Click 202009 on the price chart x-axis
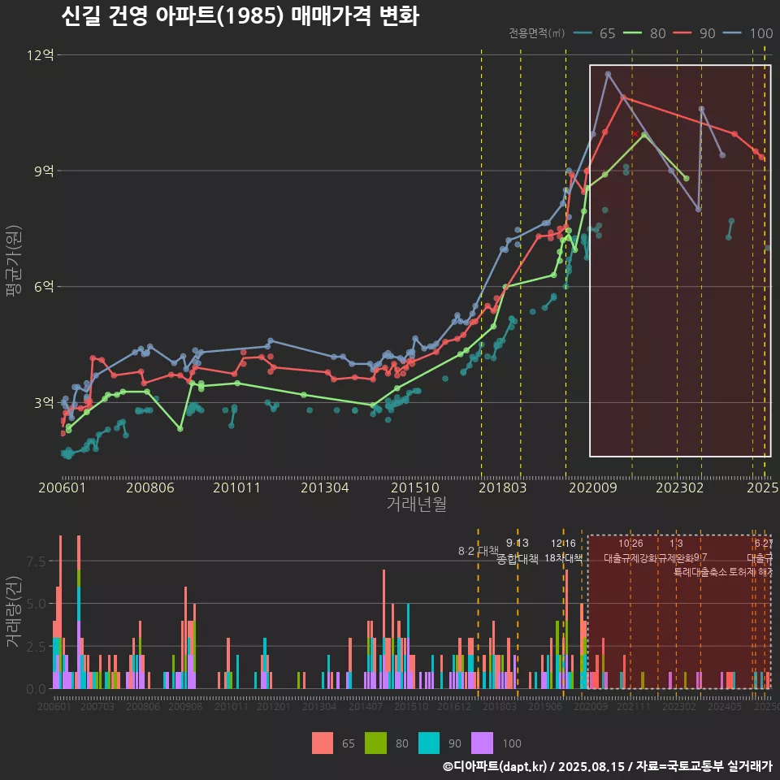780x780 pixels. click(x=593, y=487)
